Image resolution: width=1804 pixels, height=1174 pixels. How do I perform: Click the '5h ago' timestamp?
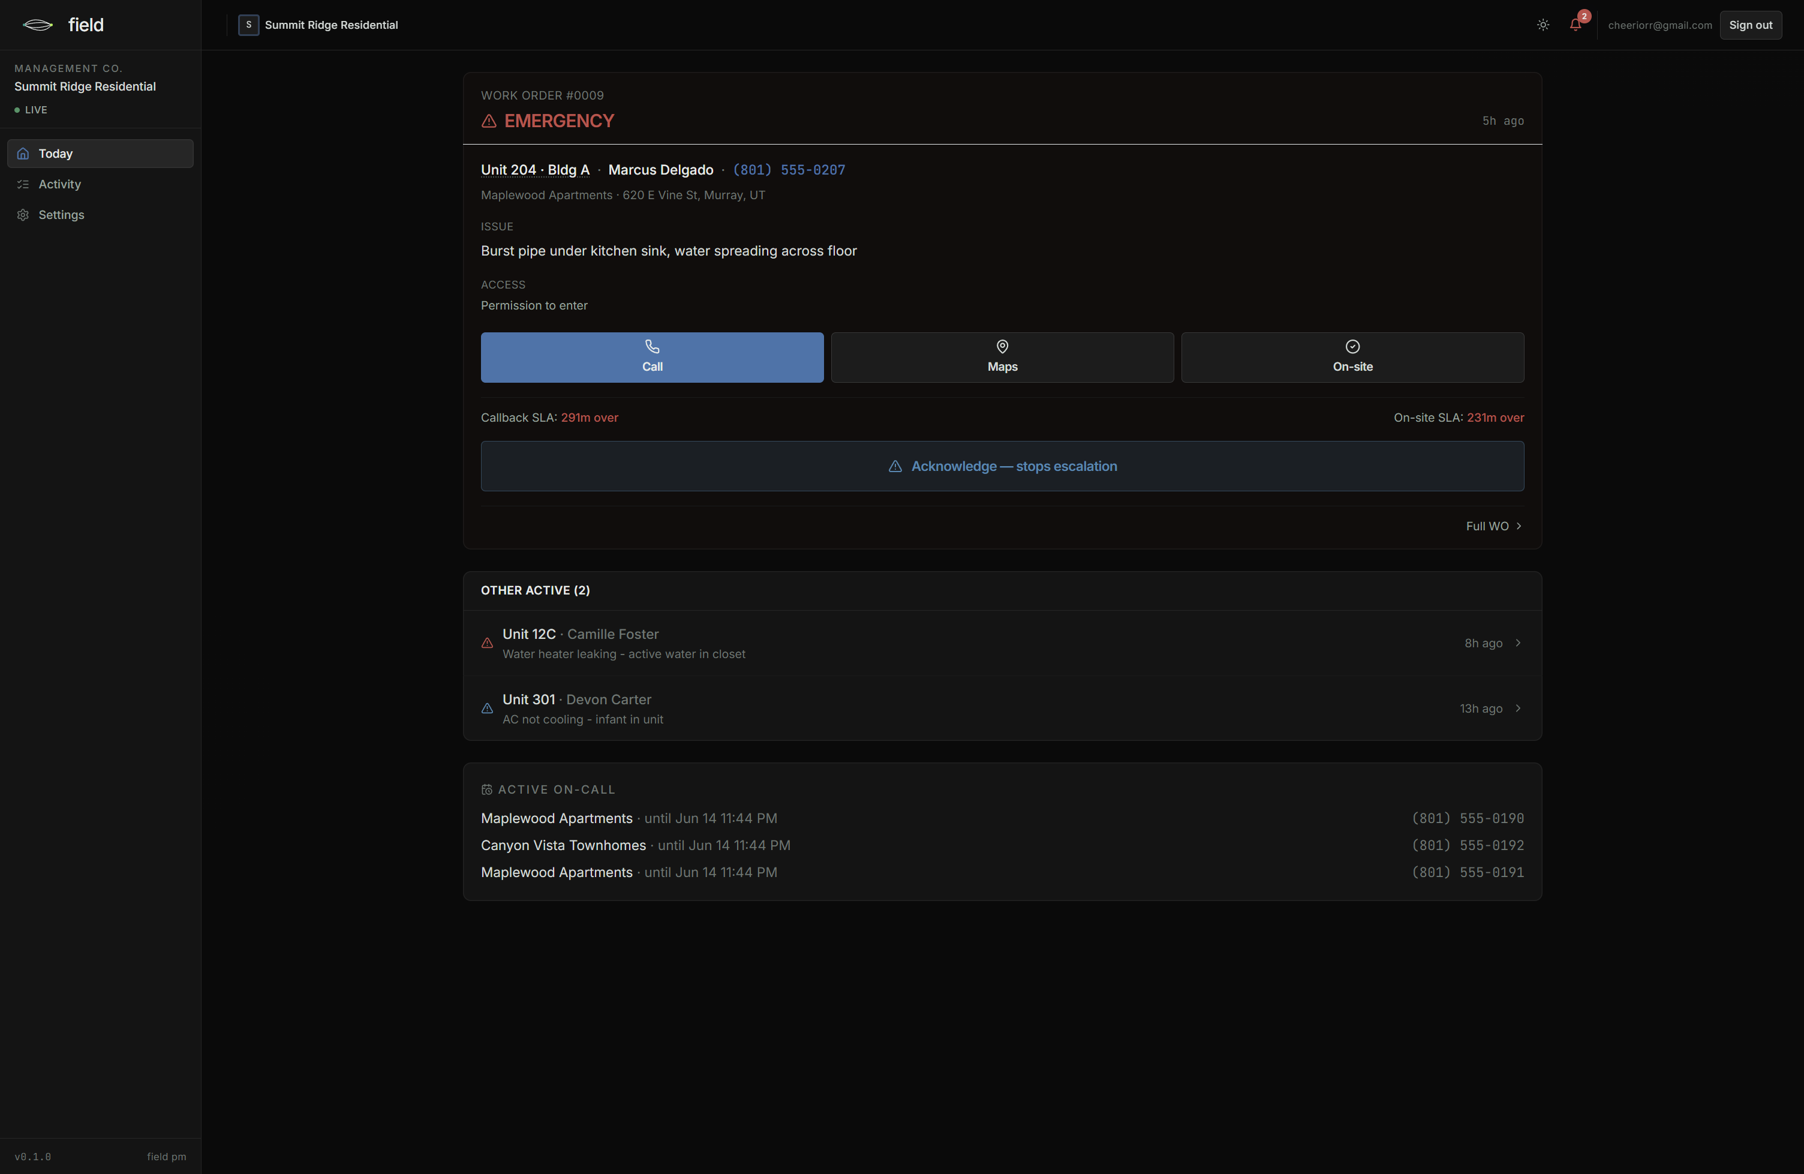tap(1503, 121)
